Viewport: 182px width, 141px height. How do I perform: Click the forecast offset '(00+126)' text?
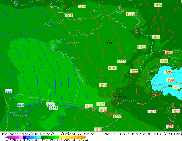click(x=173, y=134)
